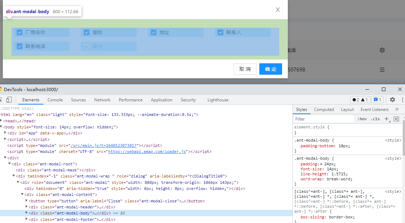Toggle the 简称 checkbox

87,32
